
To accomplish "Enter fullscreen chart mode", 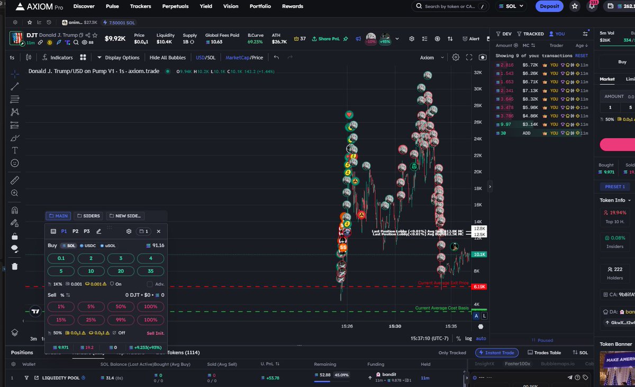I will point(469,58).
